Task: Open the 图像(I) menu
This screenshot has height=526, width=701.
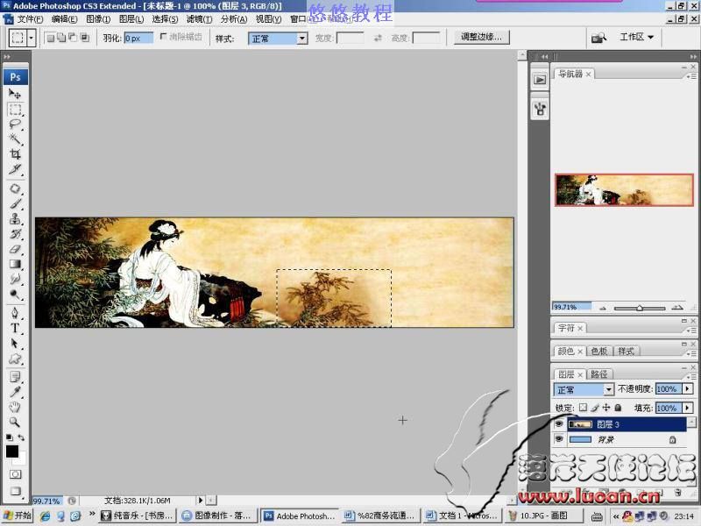Action: coord(98,19)
